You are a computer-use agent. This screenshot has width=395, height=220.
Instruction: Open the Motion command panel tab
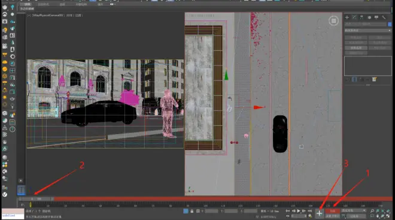point(369,17)
